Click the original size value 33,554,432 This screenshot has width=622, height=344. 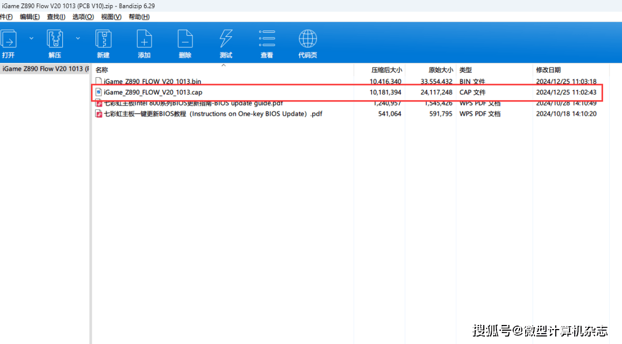[437, 81]
